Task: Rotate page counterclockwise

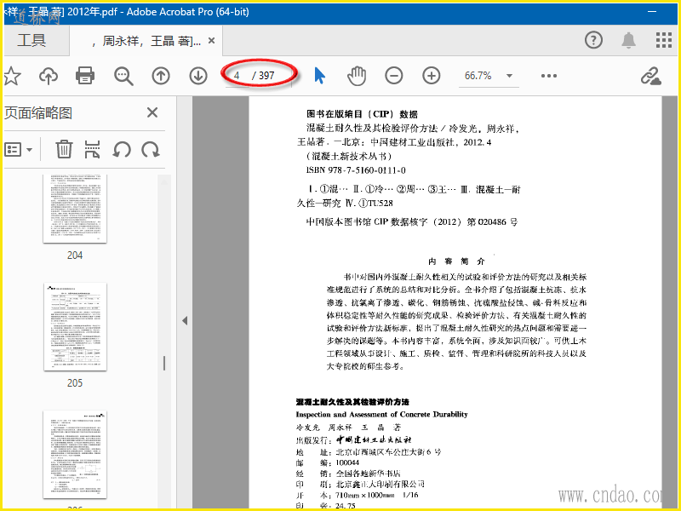Action: point(122,150)
